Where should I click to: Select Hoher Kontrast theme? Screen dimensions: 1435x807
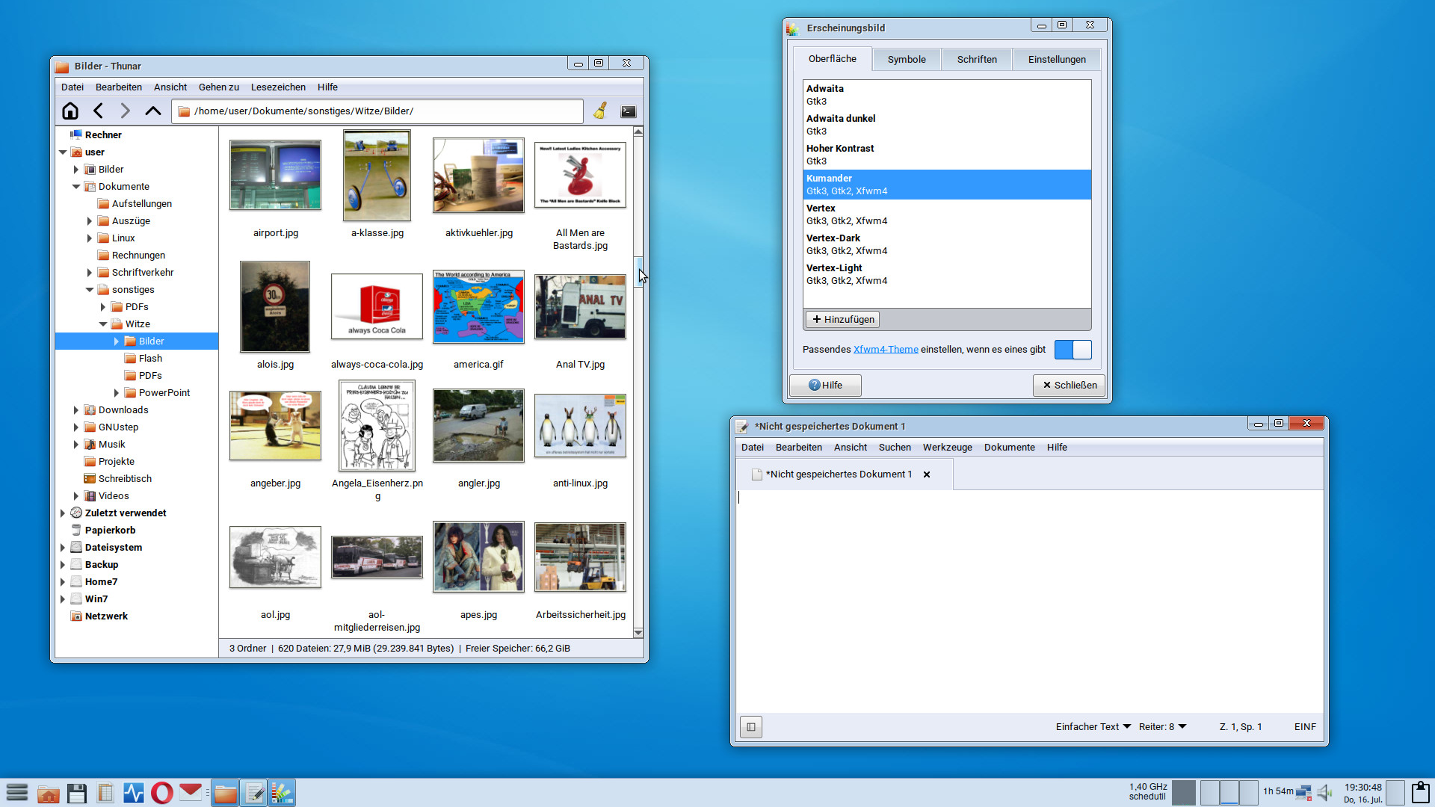(x=947, y=155)
